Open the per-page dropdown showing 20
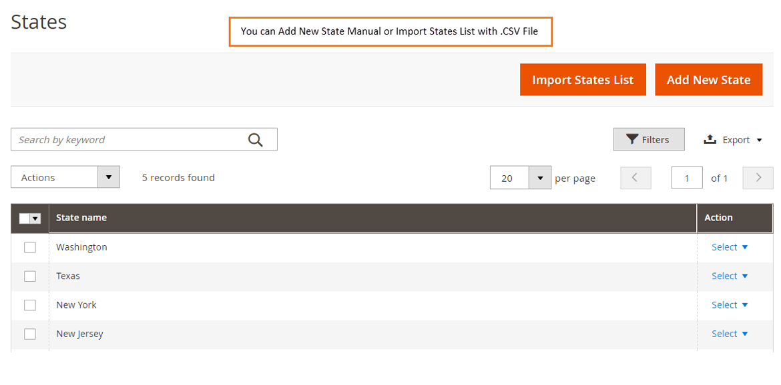Viewport: 781px width, 385px height. (x=539, y=178)
